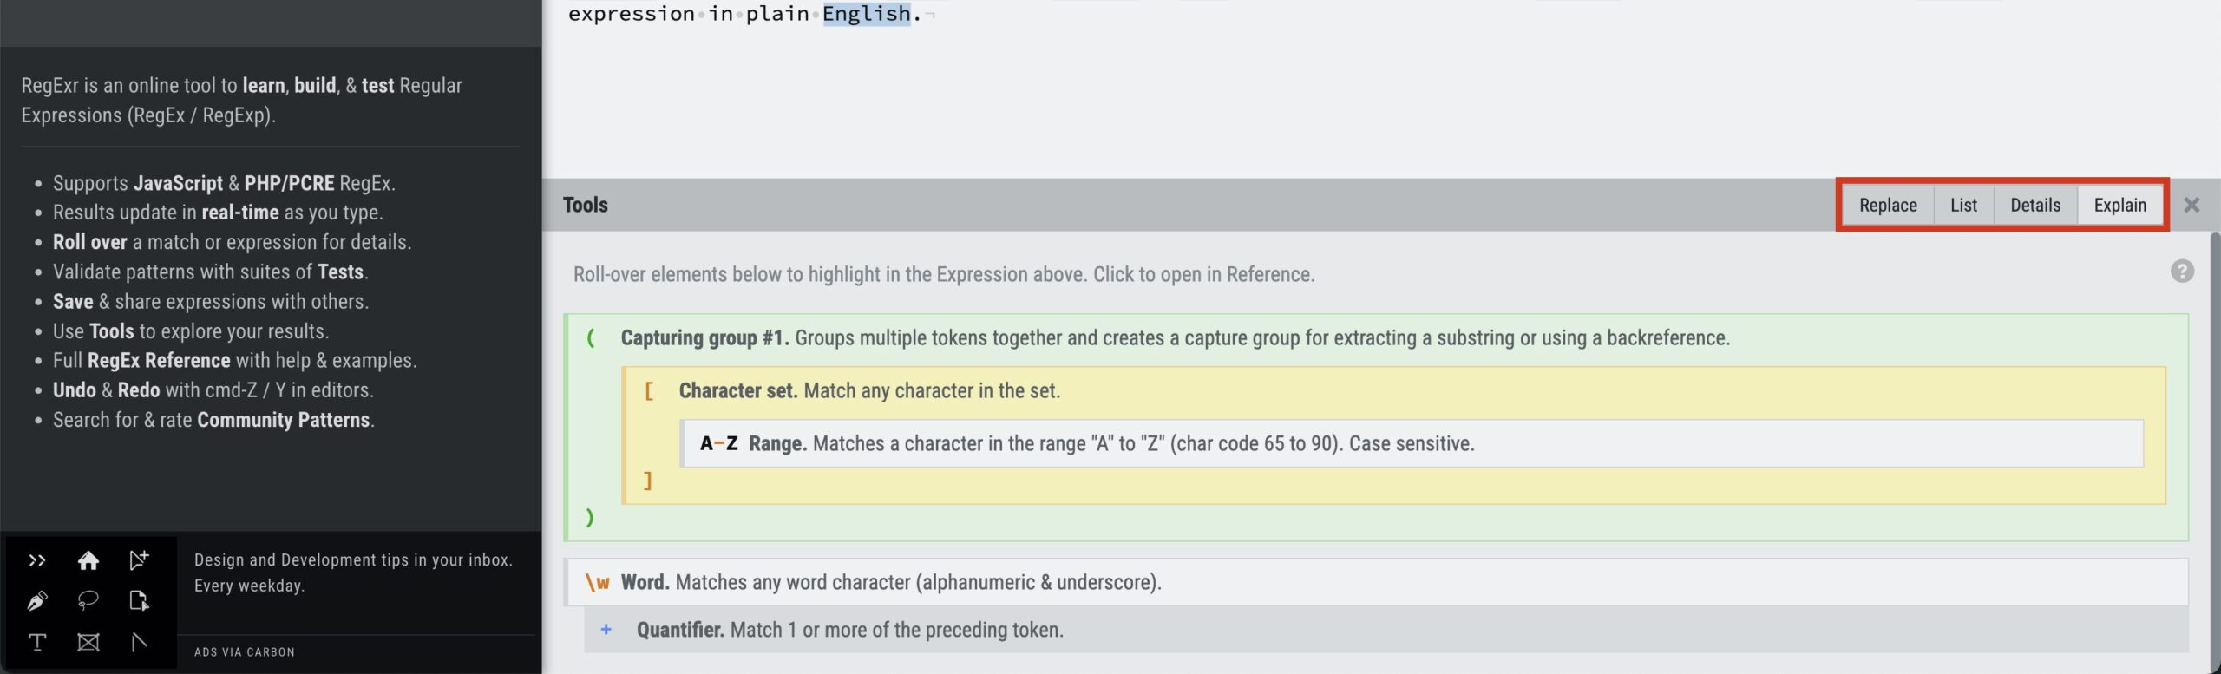Open the Details tool tab
The height and width of the screenshot is (674, 2221).
pos(2034,206)
